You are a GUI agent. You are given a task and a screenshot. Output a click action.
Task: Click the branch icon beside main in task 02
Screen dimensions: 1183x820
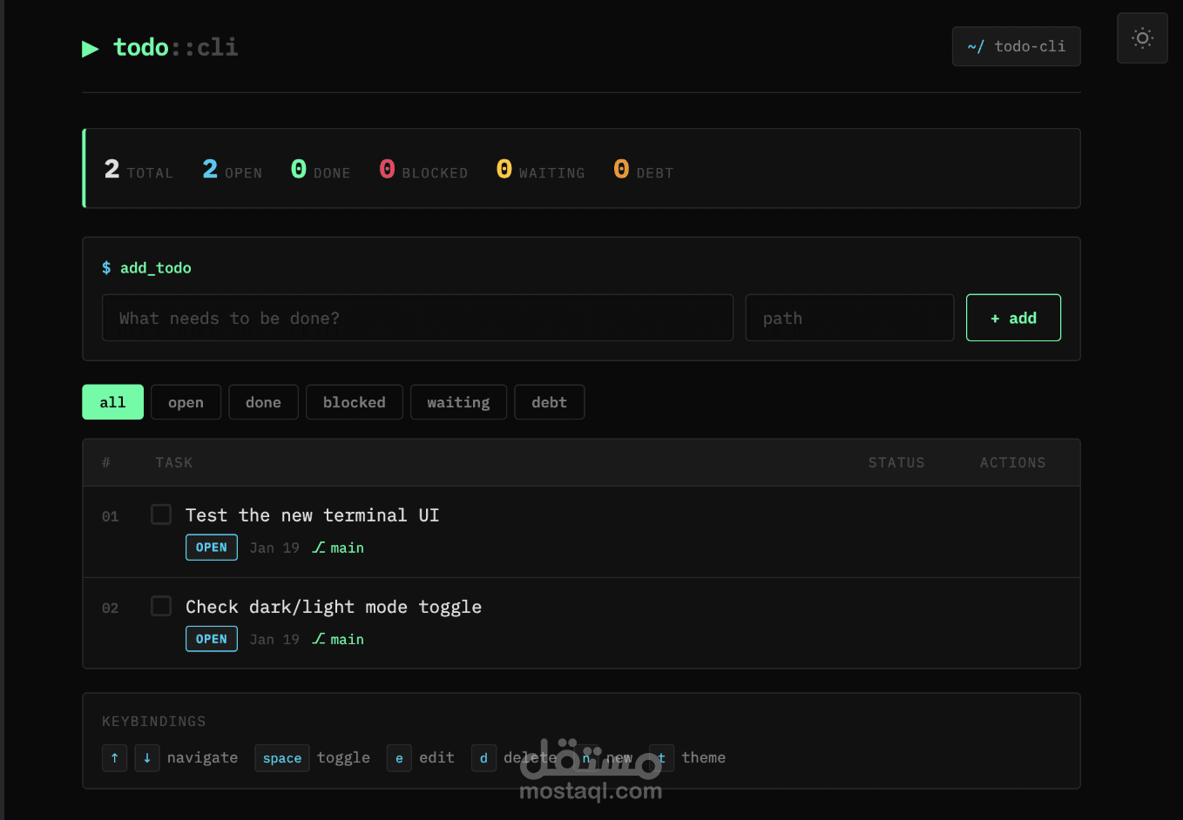tap(319, 639)
